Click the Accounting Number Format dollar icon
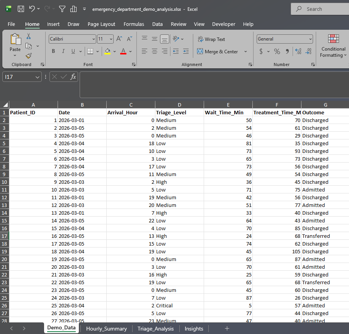Image resolution: width=349 pixels, height=334 pixels. 261,51
